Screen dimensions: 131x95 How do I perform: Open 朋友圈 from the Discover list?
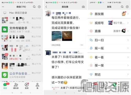(109, 14)
